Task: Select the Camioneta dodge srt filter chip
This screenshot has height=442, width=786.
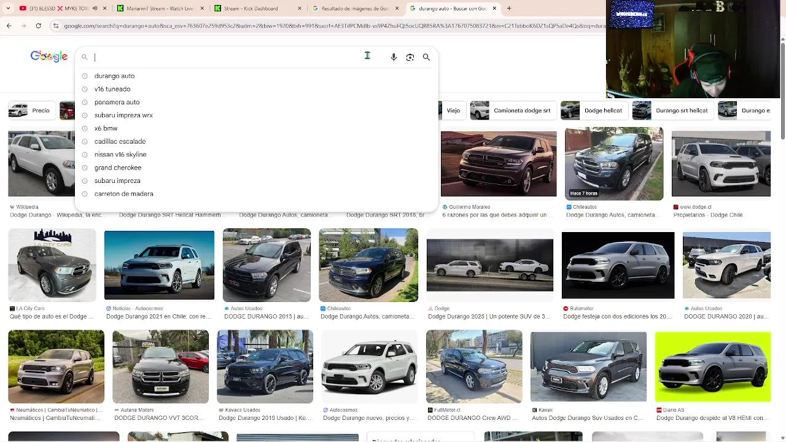Action: tap(513, 110)
